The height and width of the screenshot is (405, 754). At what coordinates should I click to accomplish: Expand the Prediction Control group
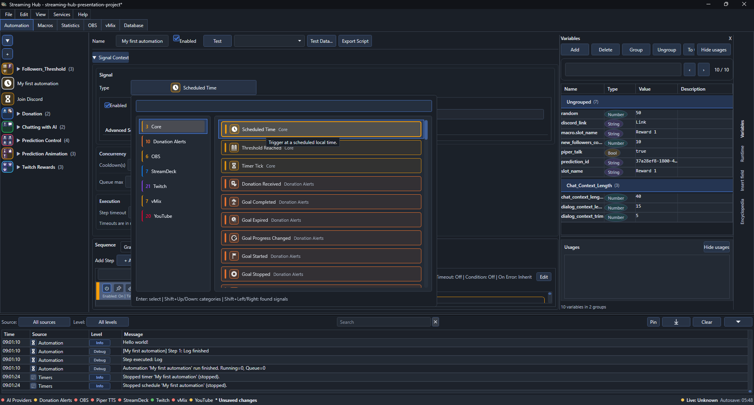point(18,140)
